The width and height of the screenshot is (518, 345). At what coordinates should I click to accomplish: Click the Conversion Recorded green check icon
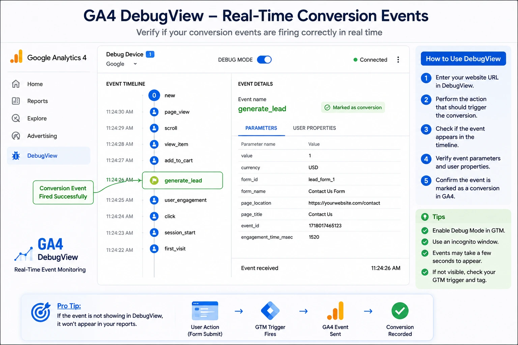400,311
